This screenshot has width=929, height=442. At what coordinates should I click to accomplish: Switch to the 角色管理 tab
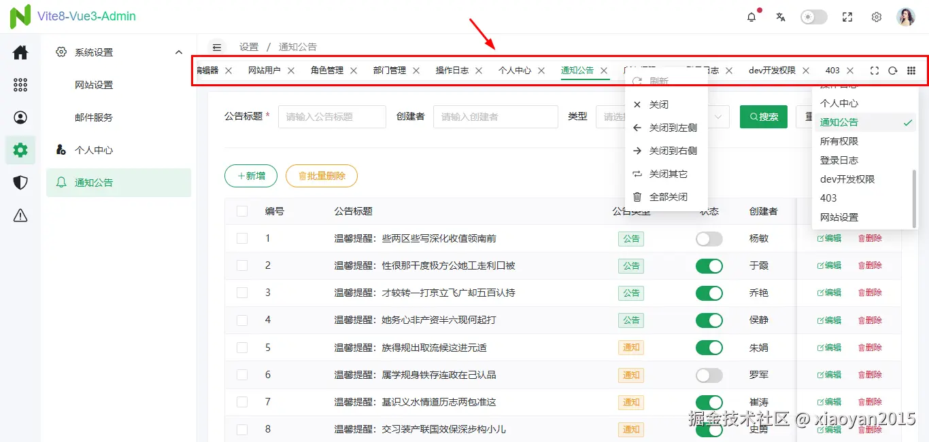(327, 71)
